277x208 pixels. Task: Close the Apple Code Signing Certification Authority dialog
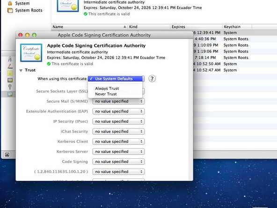pyautogui.click(x=21, y=35)
